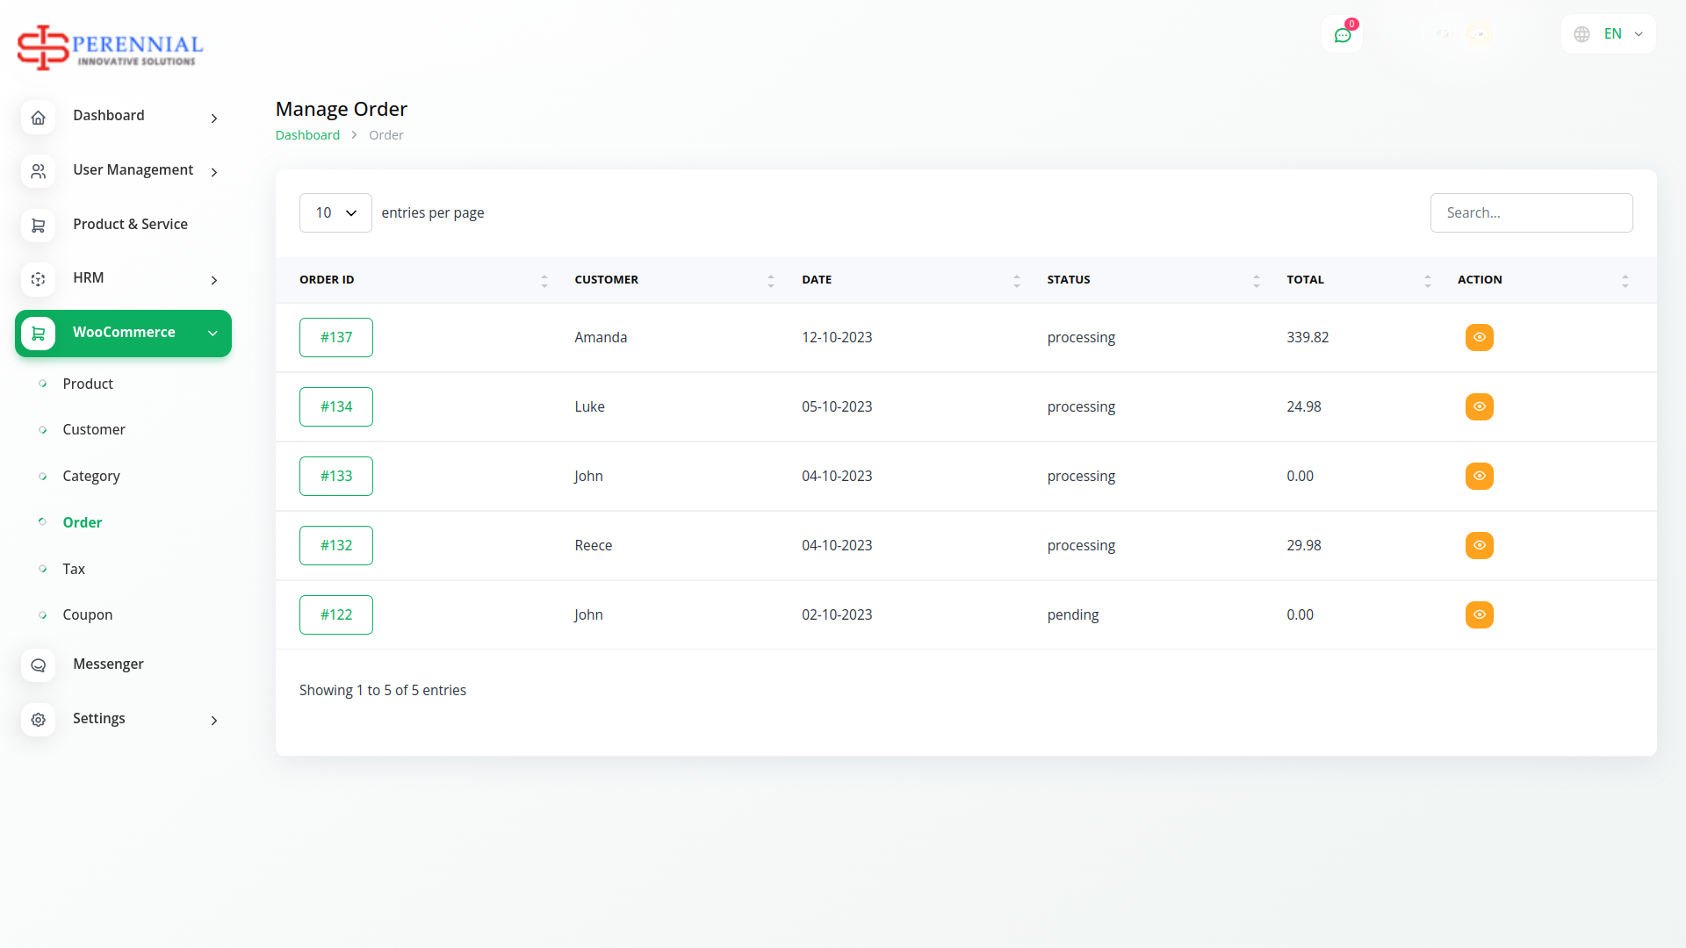Open order #133 link
Image resolution: width=1686 pixels, height=948 pixels.
click(335, 476)
